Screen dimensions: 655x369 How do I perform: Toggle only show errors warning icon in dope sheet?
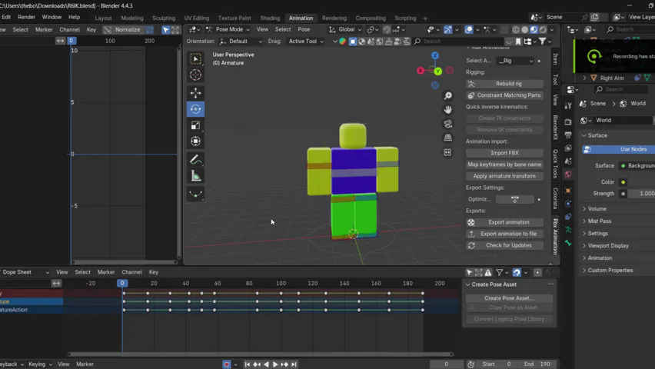point(488,272)
